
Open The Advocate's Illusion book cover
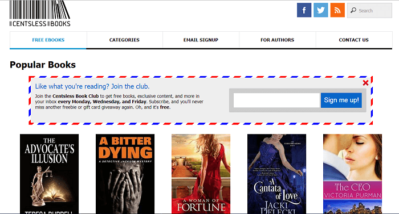click(x=50, y=174)
